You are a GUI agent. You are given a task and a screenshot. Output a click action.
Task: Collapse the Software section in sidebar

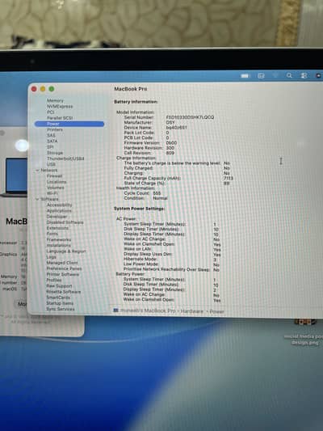(37, 199)
